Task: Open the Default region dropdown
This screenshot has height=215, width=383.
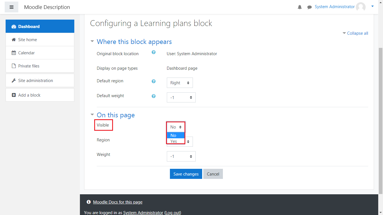Action: 180,83
